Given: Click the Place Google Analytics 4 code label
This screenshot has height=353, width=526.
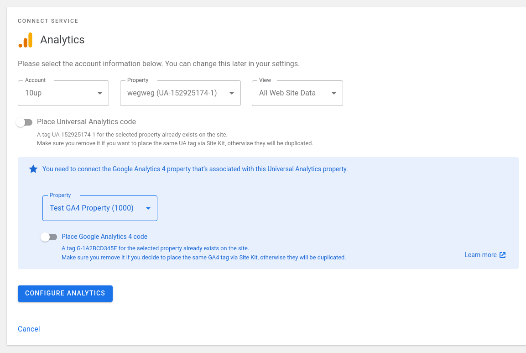Looking at the screenshot, I should tap(104, 237).
